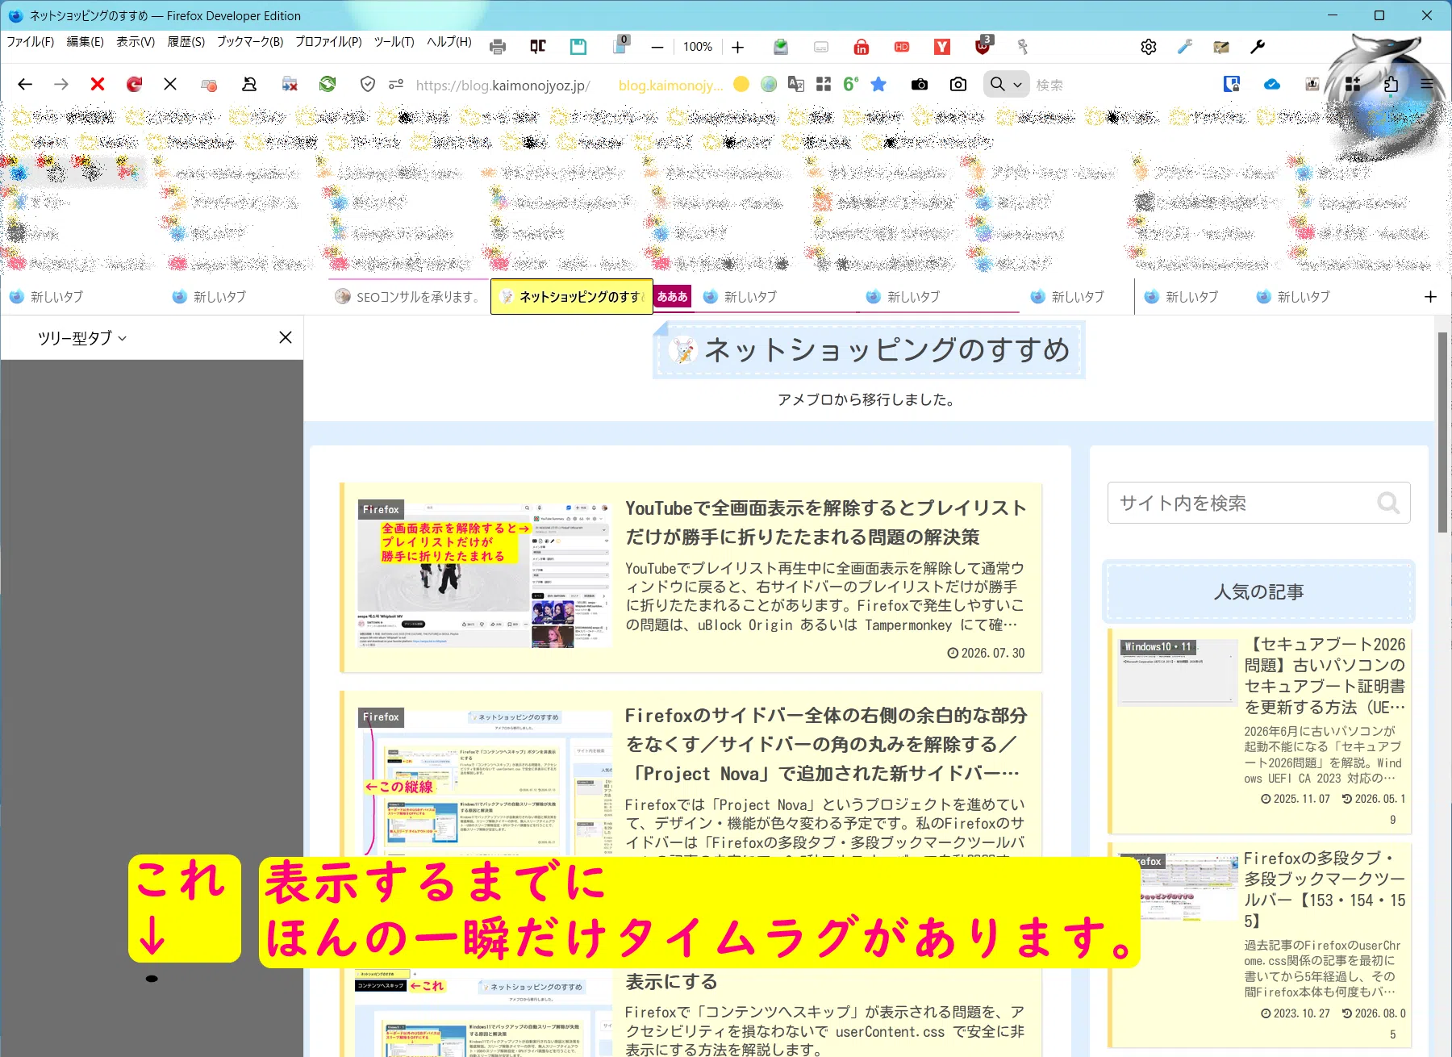Open the uBlock Origin extension icon
The height and width of the screenshot is (1057, 1452).
[983, 47]
